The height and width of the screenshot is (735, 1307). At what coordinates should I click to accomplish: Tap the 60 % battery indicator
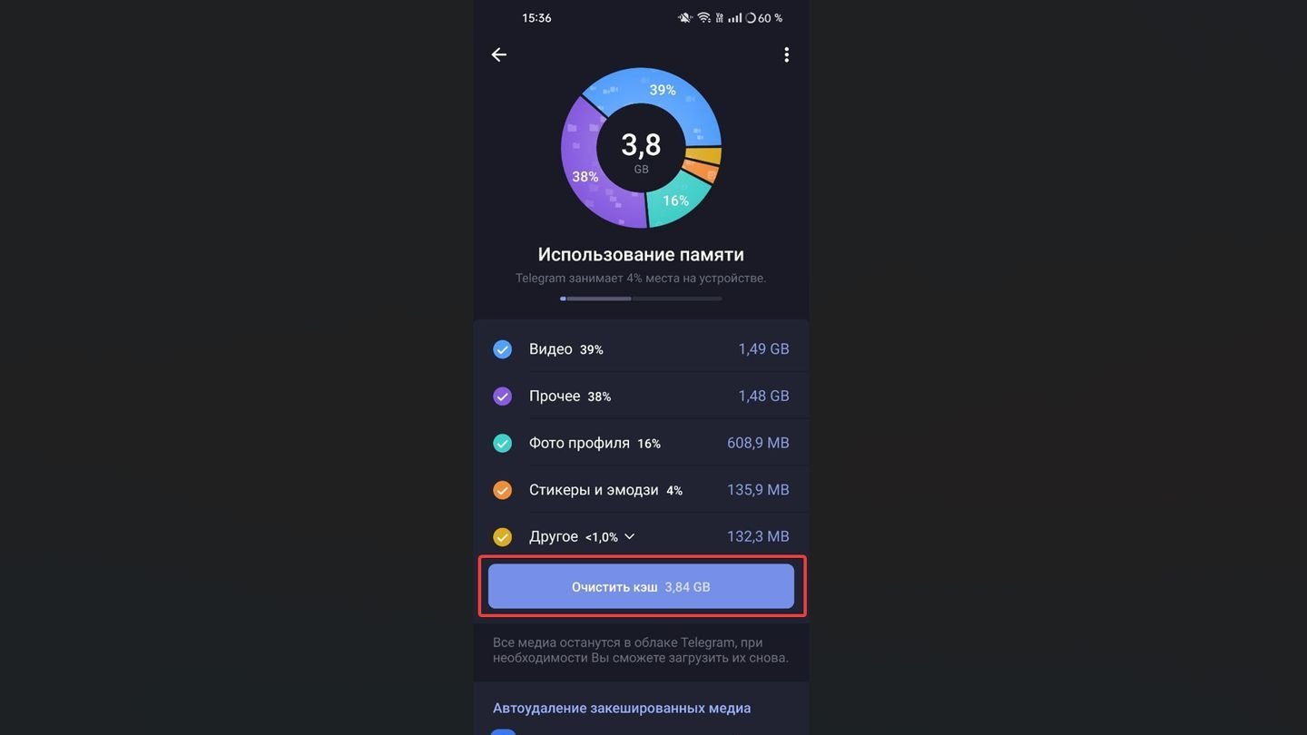pos(763,18)
